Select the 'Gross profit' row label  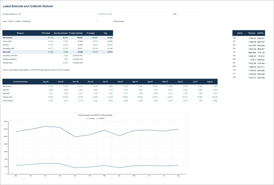(x=7, y=42)
